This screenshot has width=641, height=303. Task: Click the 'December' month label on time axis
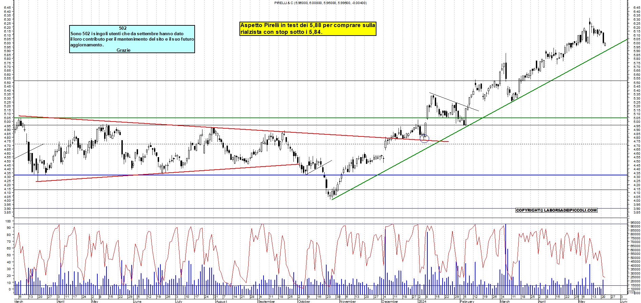pos(390,301)
